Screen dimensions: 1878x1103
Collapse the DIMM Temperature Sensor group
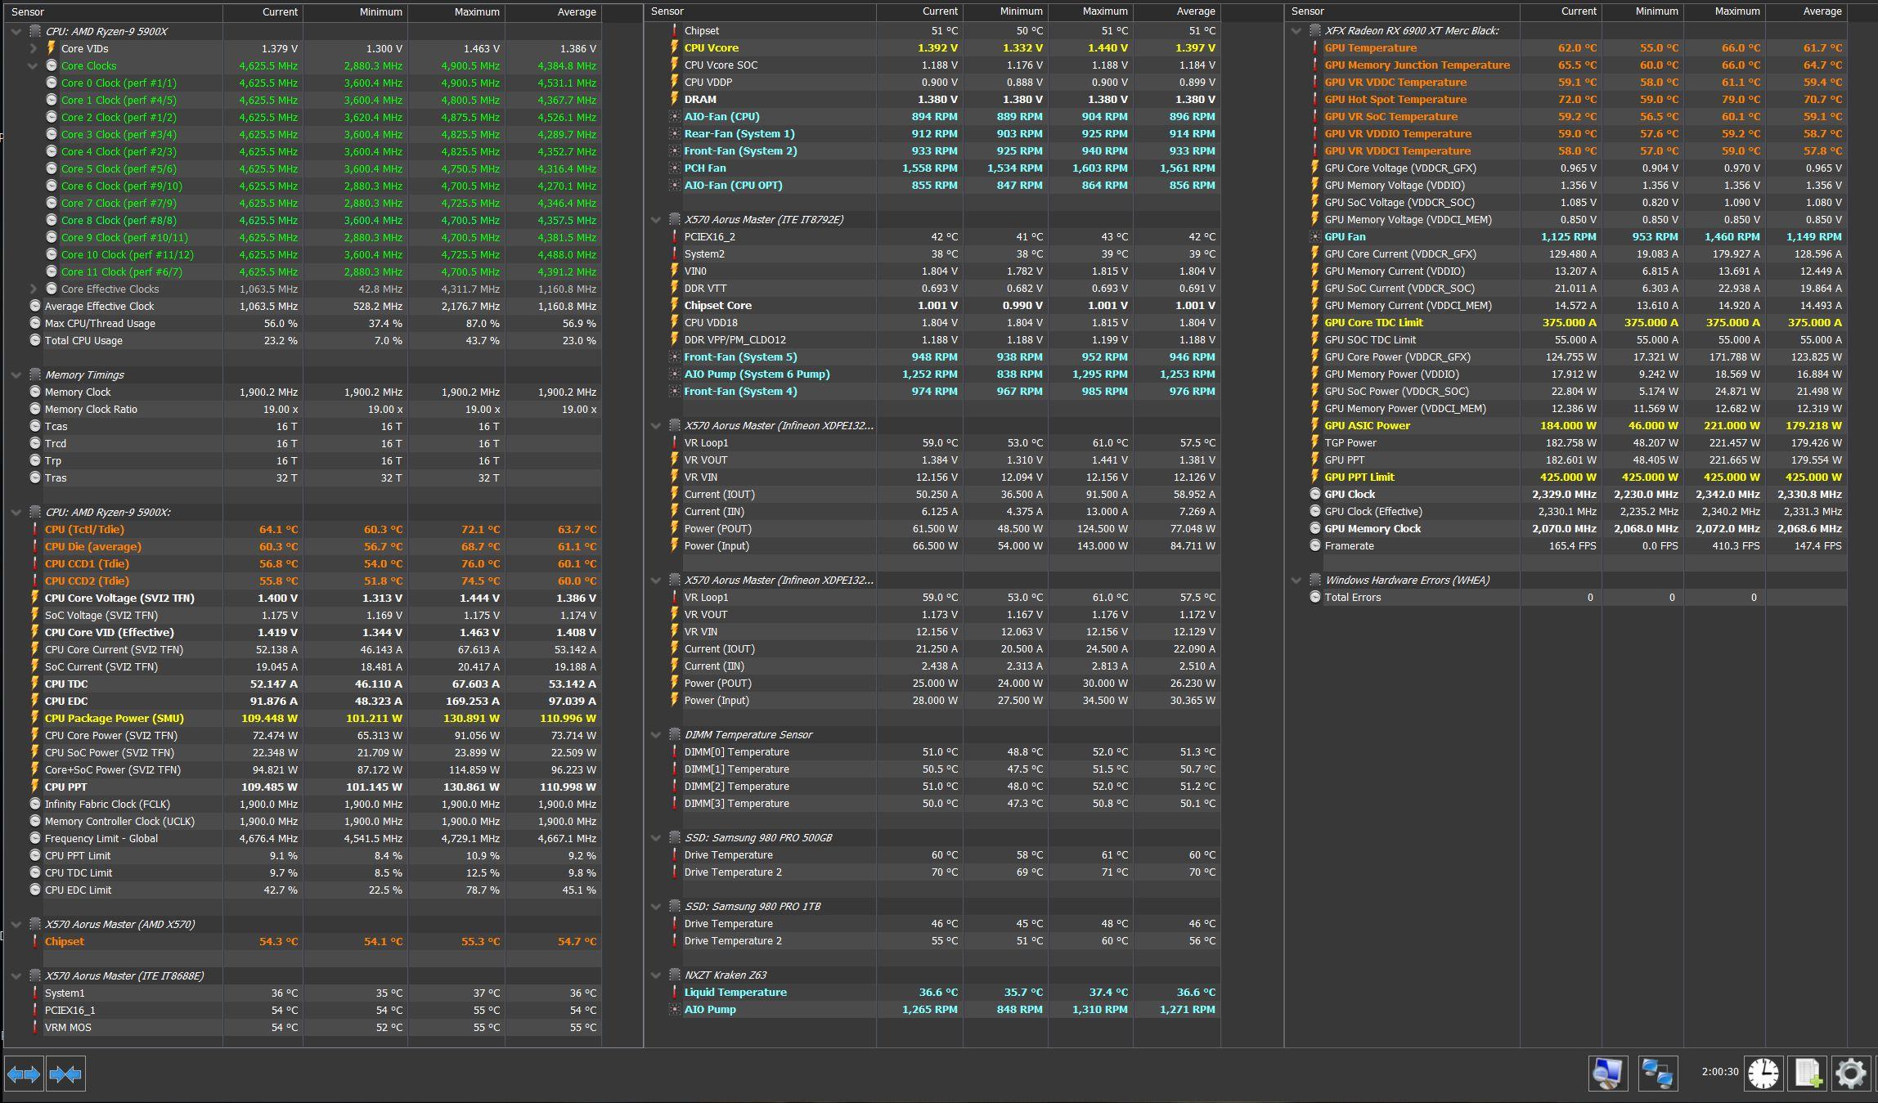(x=656, y=734)
